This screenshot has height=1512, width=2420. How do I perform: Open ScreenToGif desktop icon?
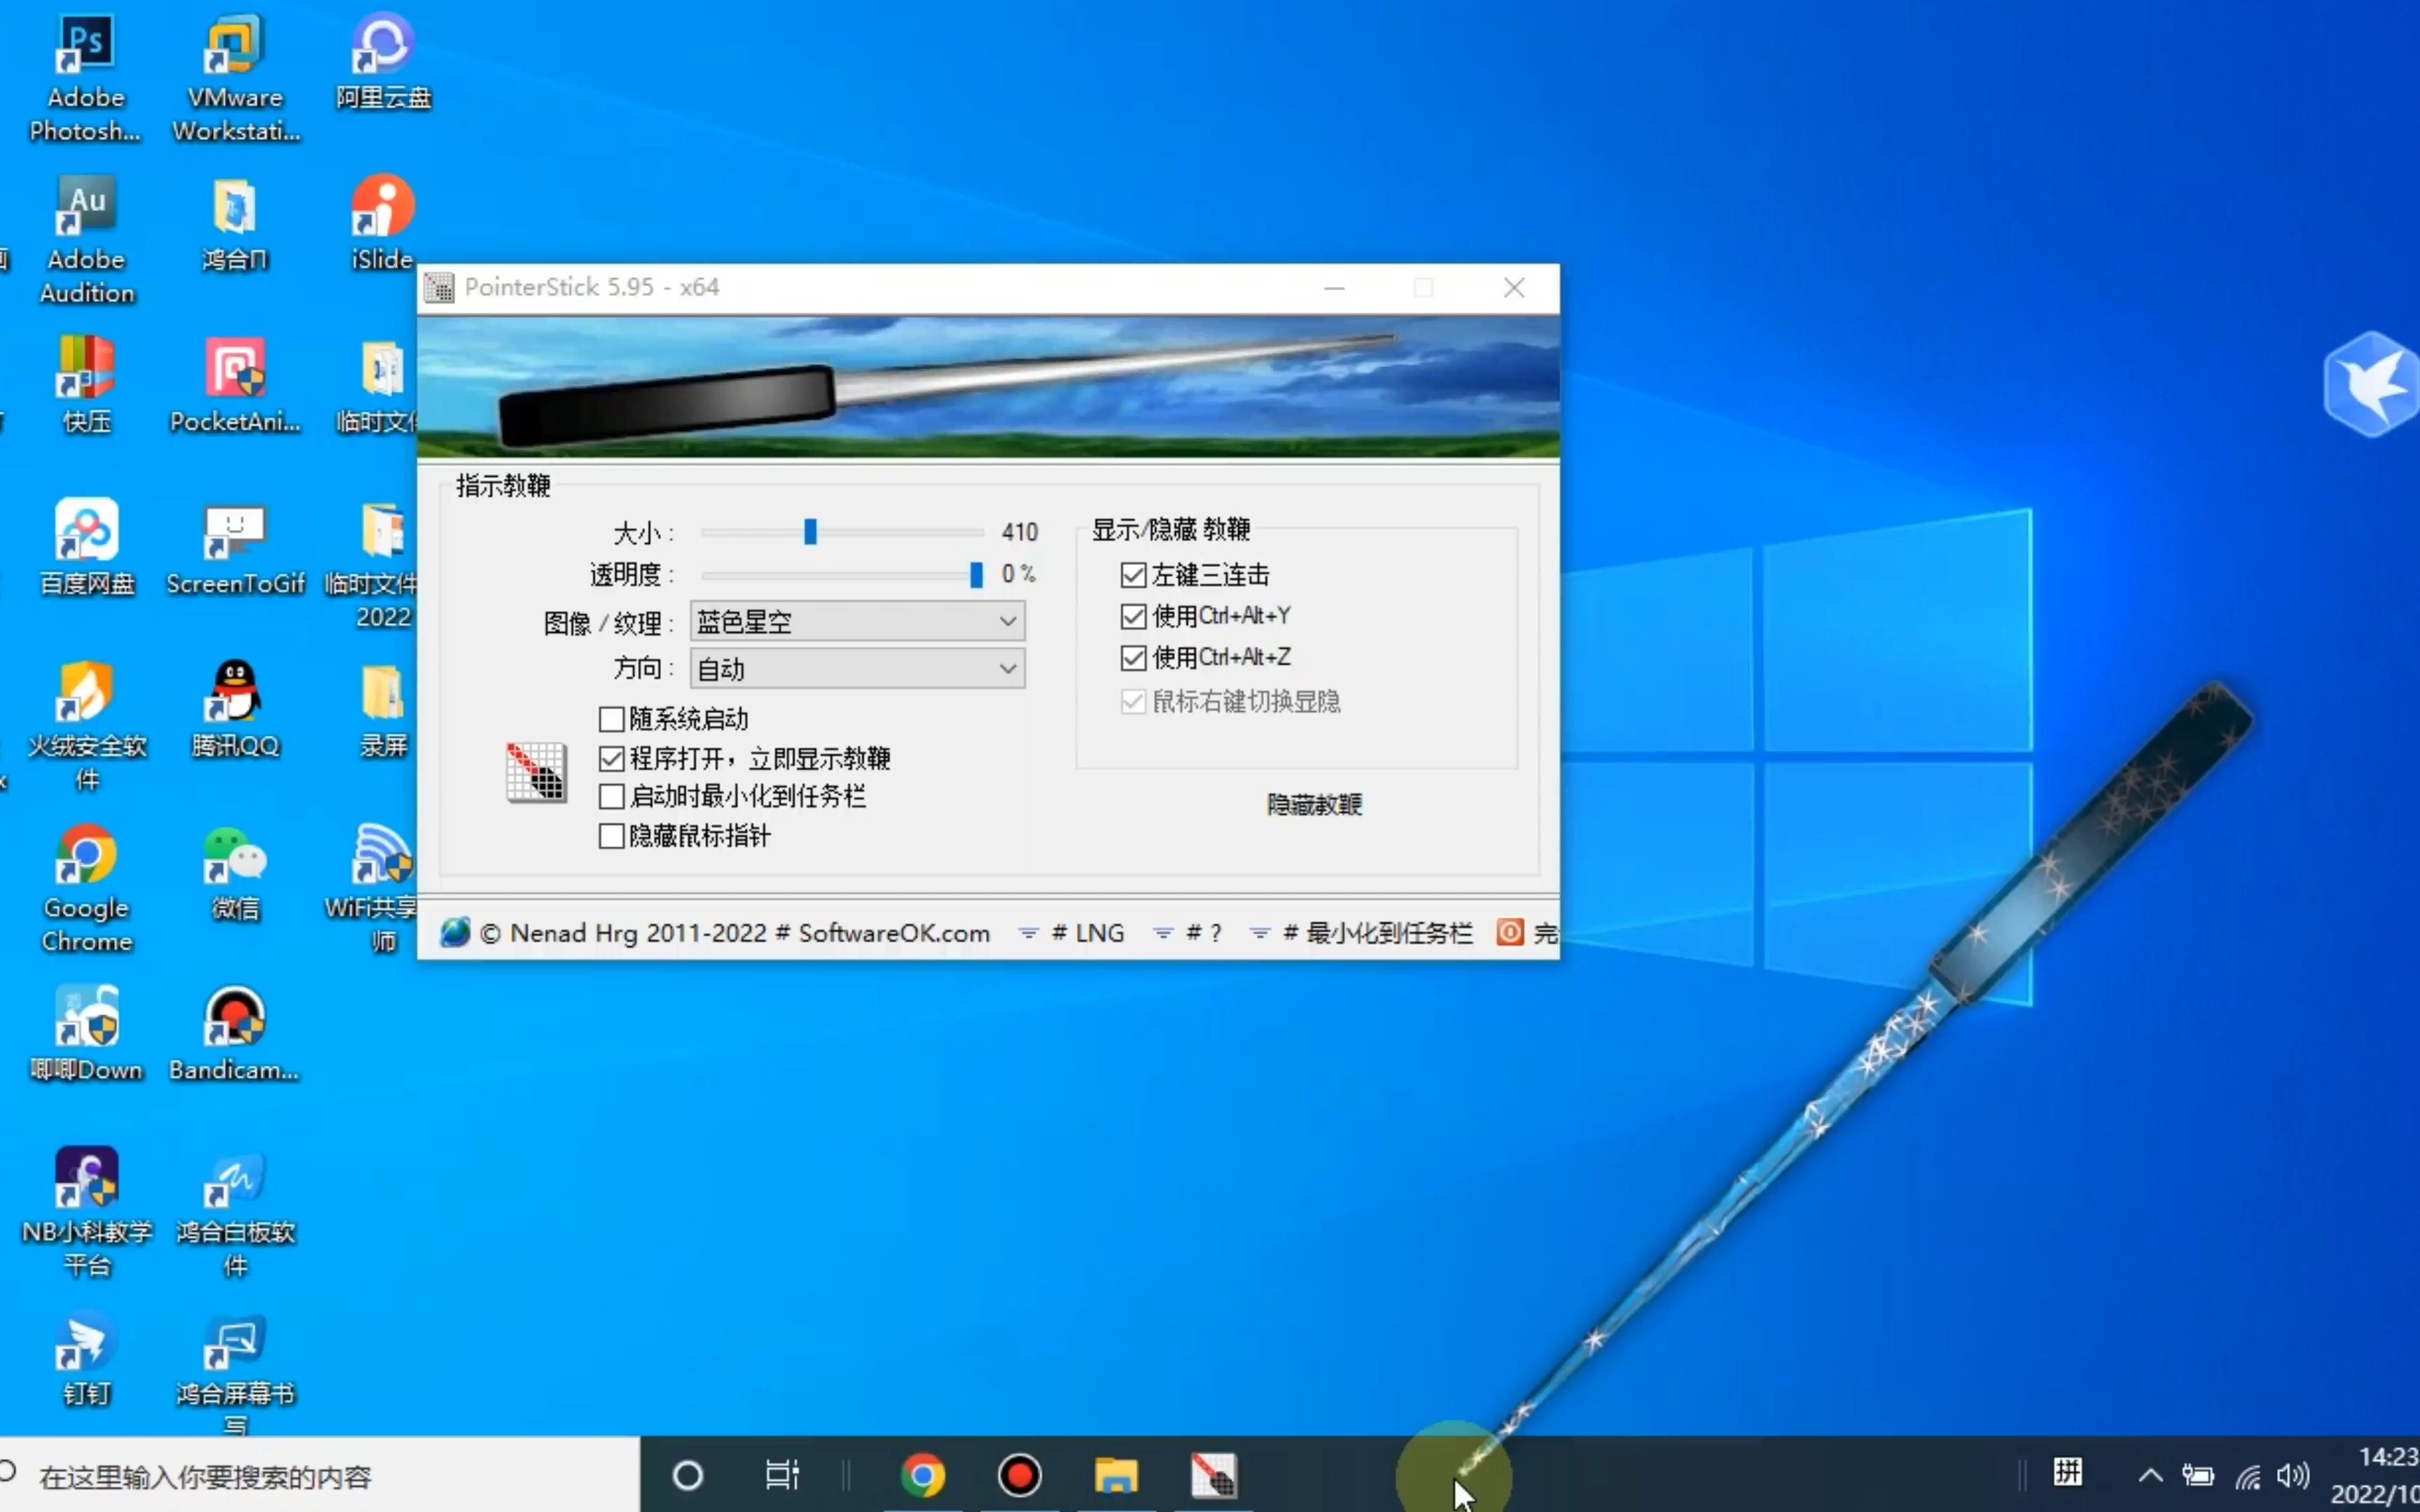pos(235,548)
